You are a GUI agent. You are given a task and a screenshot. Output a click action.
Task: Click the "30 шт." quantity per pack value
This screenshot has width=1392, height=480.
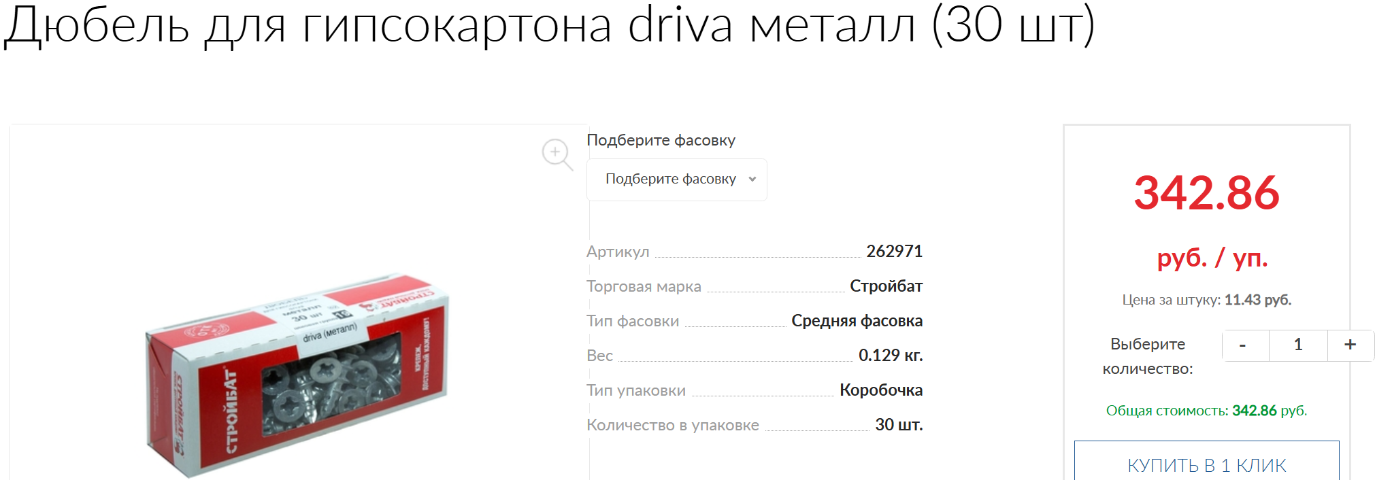[898, 425]
